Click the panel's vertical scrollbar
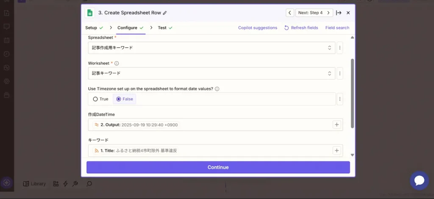434x199 pixels. (352, 93)
